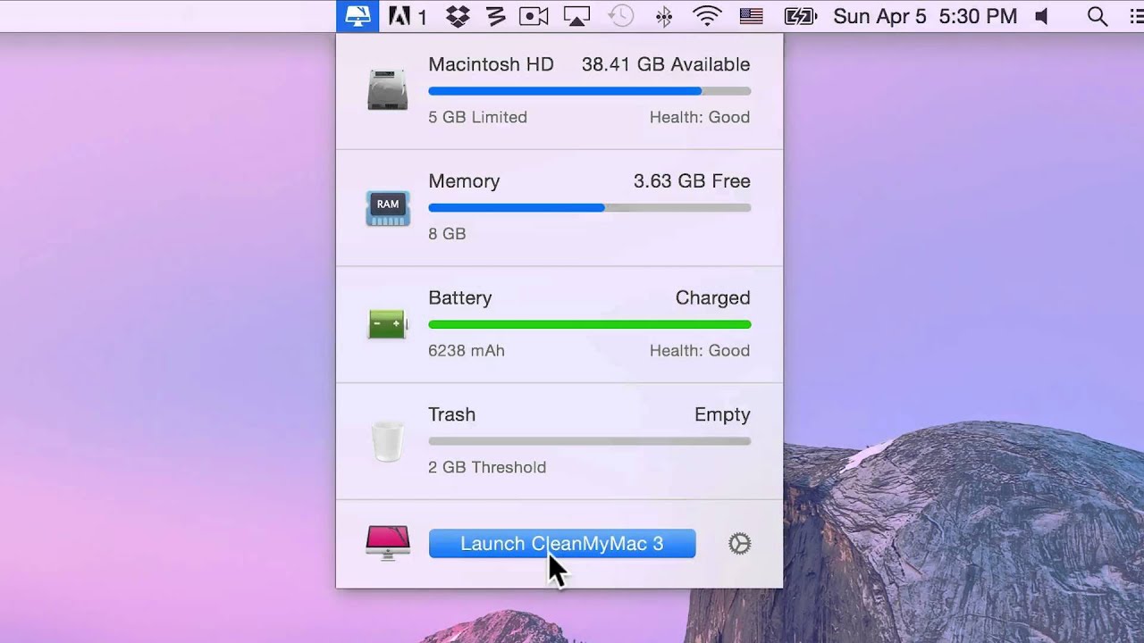Click the '8 GB' memory size label
This screenshot has width=1144, height=643.
pos(447,234)
